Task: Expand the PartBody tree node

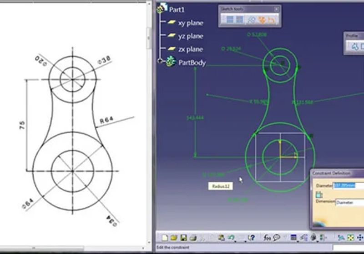Action: [160, 61]
